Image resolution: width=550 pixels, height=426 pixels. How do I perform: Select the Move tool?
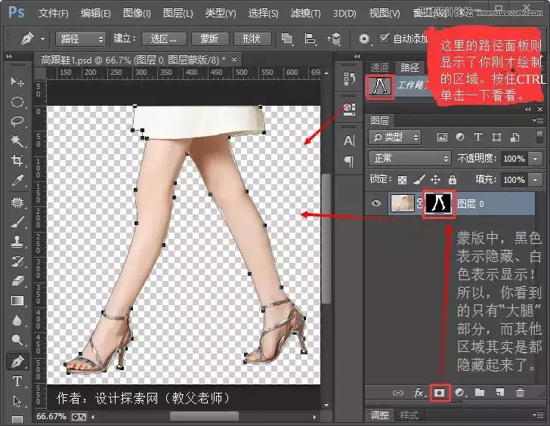point(17,82)
